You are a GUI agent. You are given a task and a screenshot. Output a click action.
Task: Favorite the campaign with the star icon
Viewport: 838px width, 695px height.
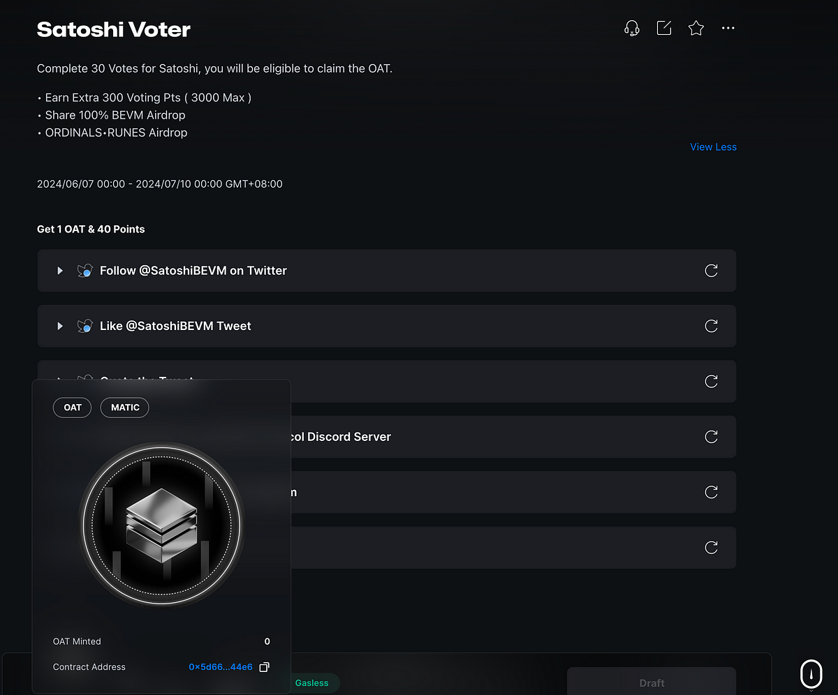696,28
